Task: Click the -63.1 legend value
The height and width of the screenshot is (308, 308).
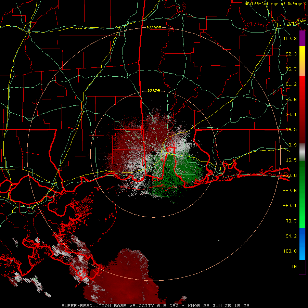Action: 290,206
